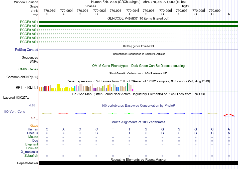Click the 5 bases scale bar
The image size is (238, 169).
(x=138, y=6)
